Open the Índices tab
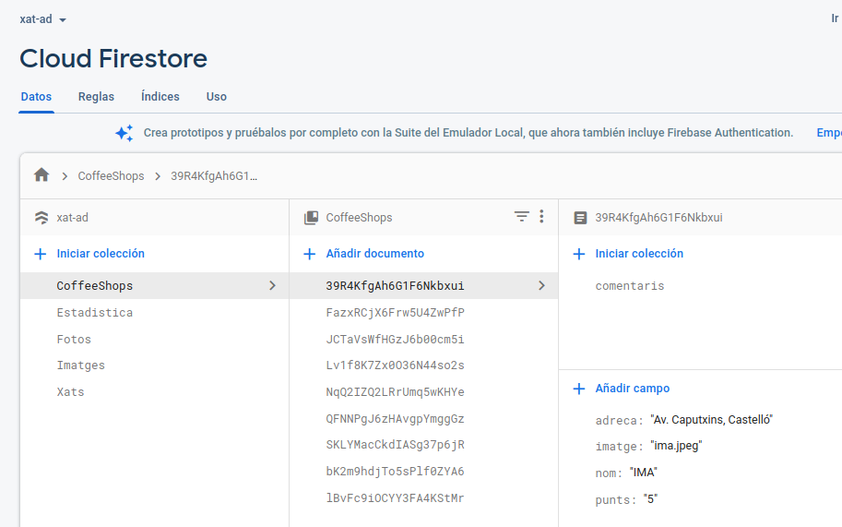 coord(160,97)
